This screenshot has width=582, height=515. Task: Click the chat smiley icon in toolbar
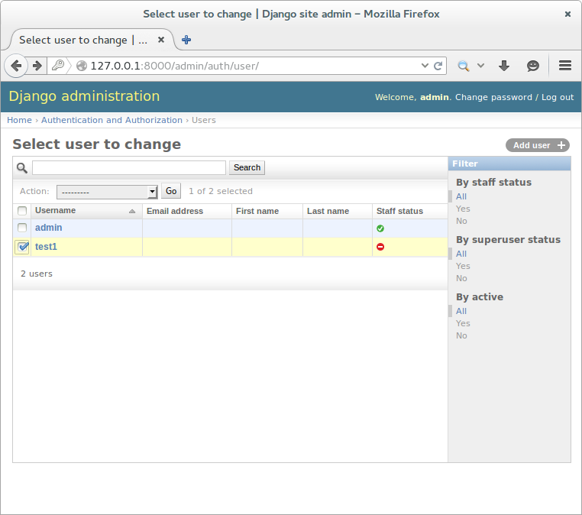532,66
